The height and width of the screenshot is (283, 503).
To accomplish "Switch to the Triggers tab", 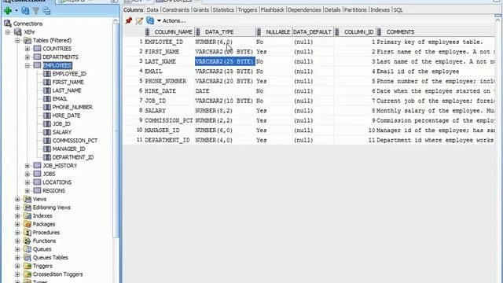I will tap(248, 10).
